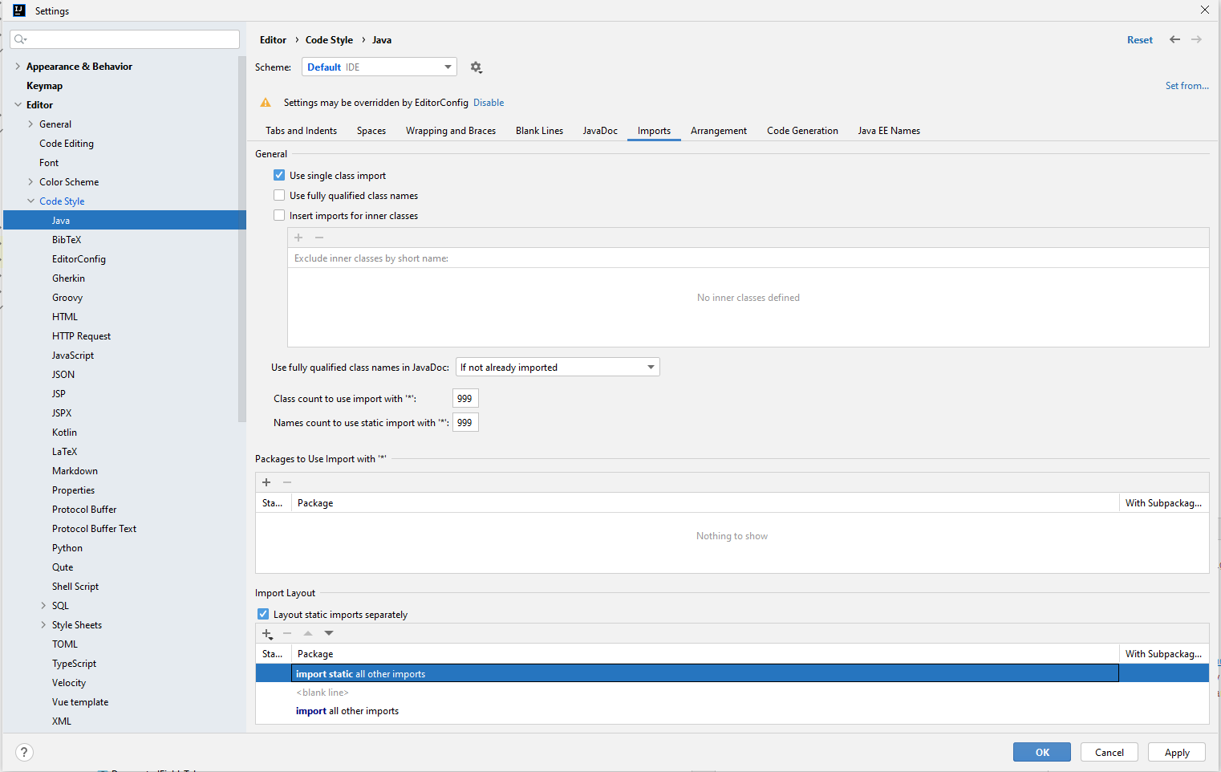This screenshot has height=772, width=1221.
Task: Move selected import layout entry down
Action: 329,633
